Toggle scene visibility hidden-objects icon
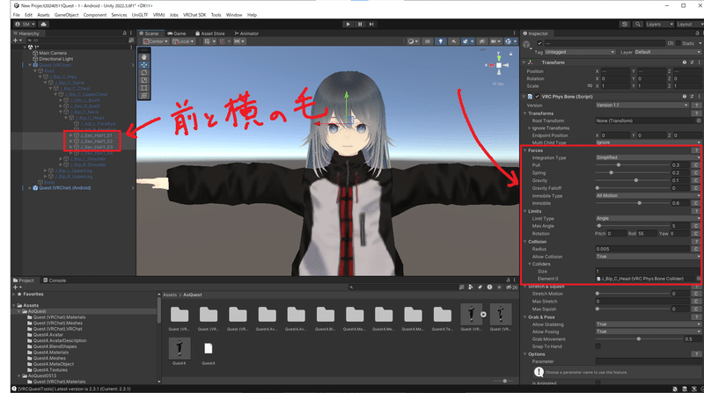Screen dimensions: 704x393 point(482,41)
